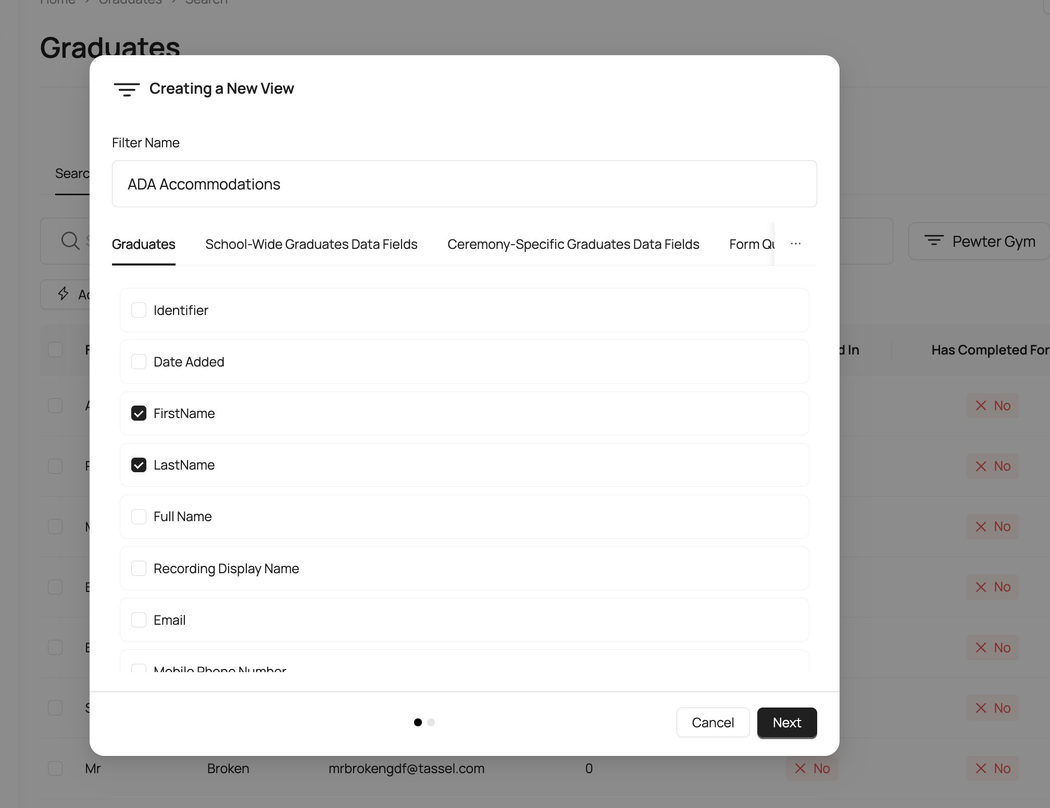
Task: Uncheck the LastName checkbox
Action: tap(139, 465)
